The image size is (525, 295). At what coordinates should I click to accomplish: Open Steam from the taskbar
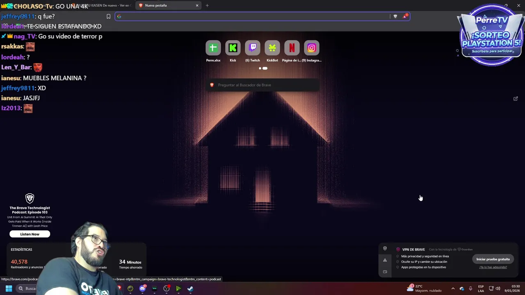coord(190,288)
